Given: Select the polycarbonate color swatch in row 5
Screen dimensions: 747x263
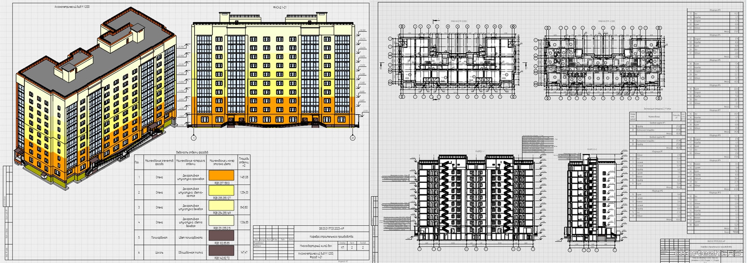Looking at the screenshot, I should (222, 235).
